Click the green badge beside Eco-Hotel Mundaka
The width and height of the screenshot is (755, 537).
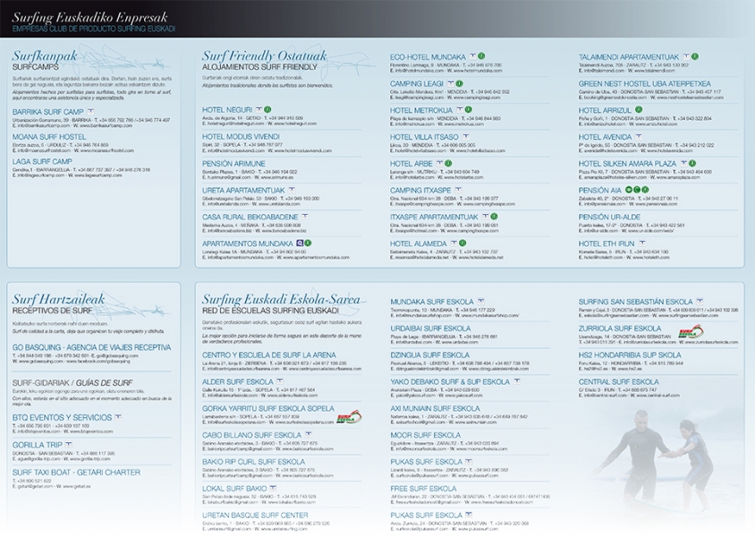481,56
